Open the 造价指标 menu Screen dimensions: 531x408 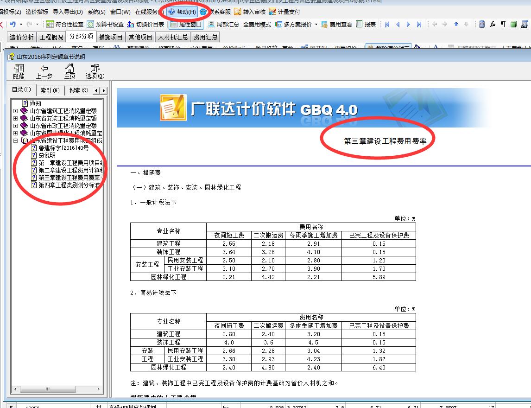point(37,12)
